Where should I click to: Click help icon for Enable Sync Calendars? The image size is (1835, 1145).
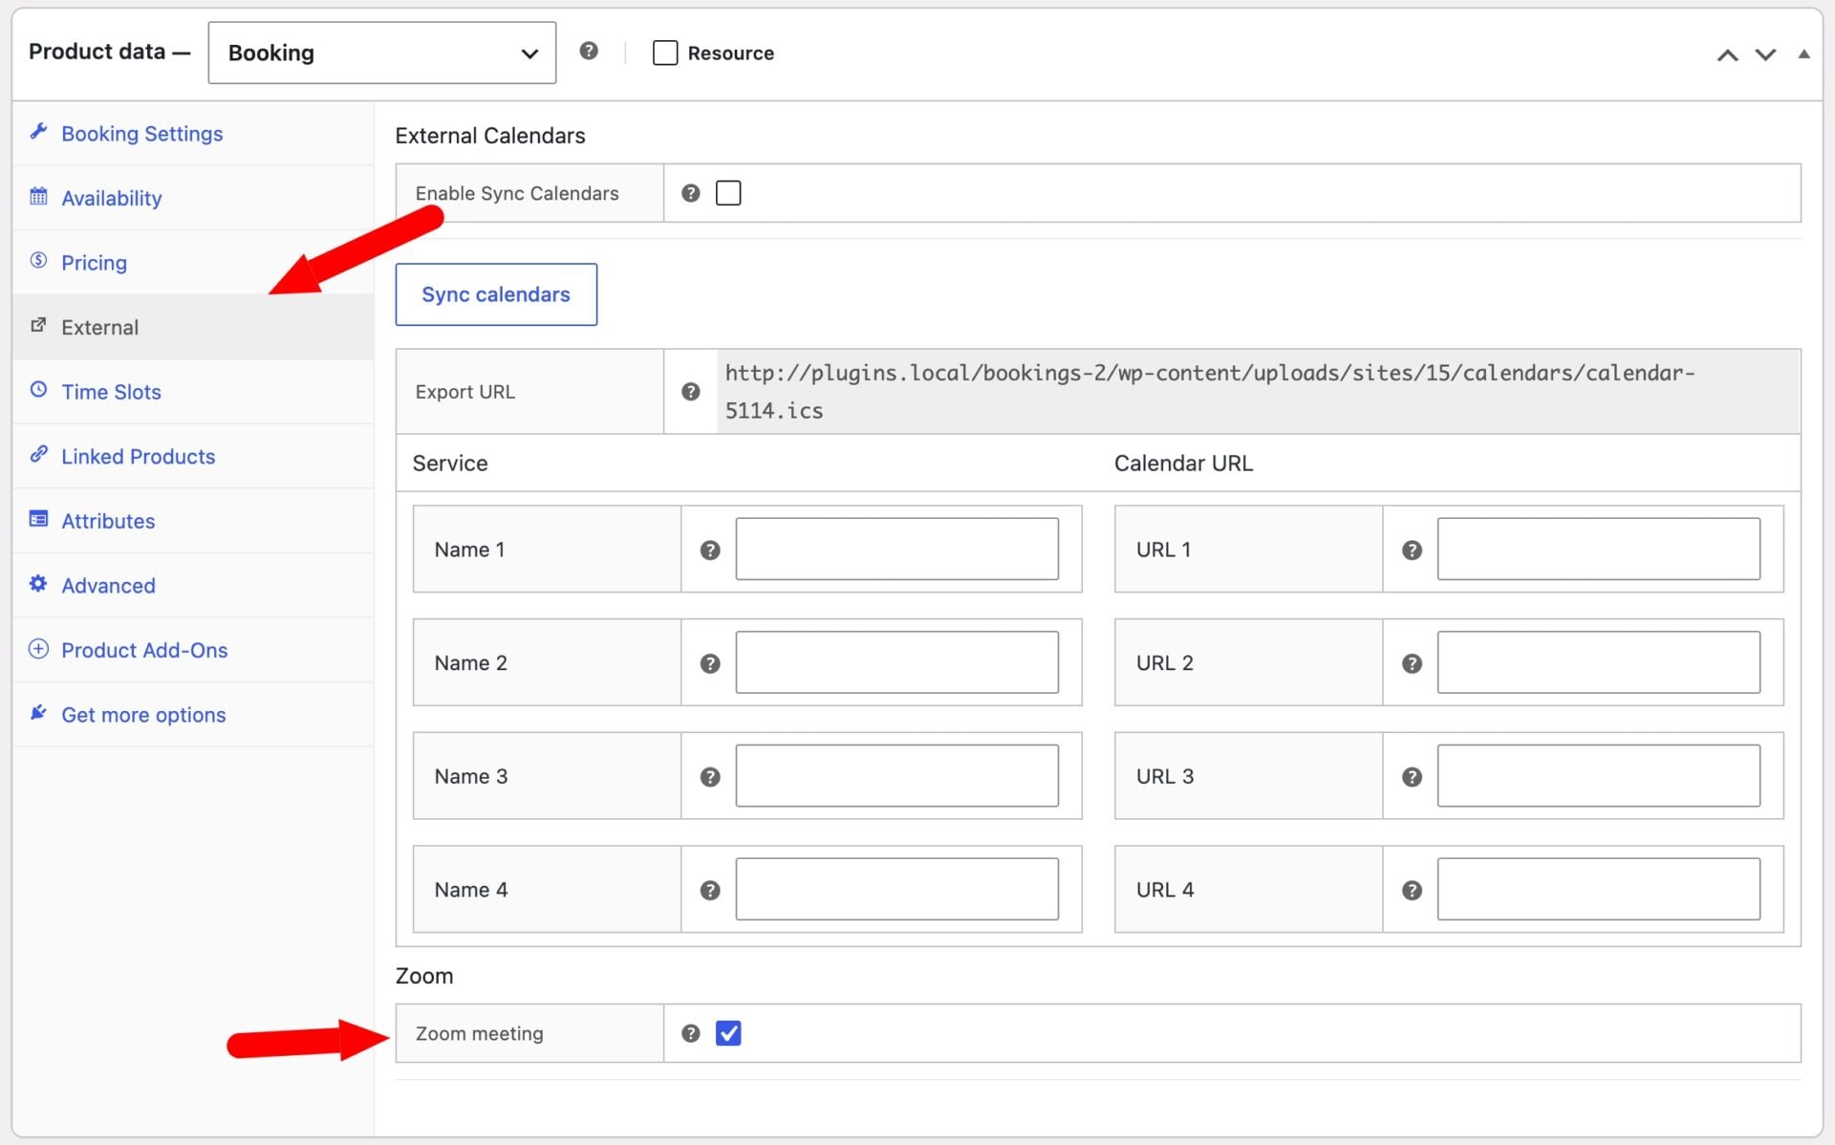click(x=691, y=193)
